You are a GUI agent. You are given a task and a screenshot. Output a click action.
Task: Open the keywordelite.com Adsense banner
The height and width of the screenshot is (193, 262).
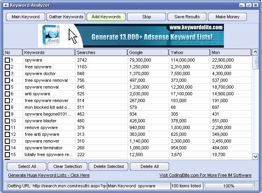click(x=131, y=36)
